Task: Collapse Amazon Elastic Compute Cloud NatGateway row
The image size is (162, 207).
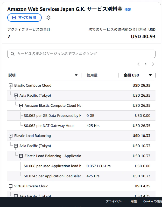Action: click(21, 106)
